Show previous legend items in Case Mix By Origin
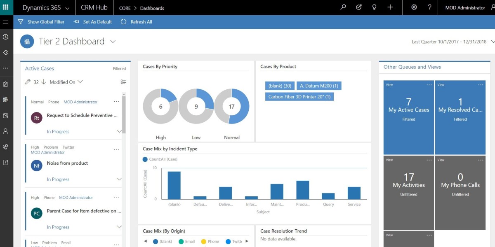Viewport: 495px width, 247px height. point(145,241)
